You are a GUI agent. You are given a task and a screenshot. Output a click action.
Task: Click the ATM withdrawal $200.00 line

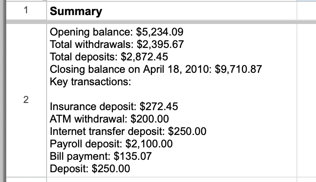pyautogui.click(x=109, y=119)
